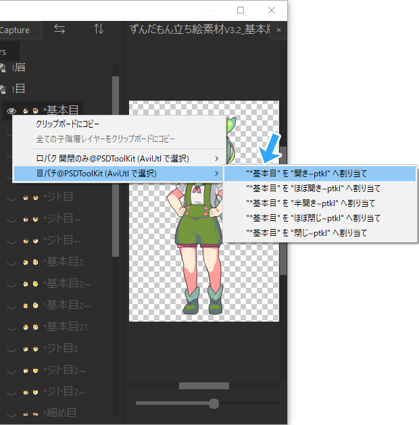Toggle visibility of *基本目2↑ layer

(11, 328)
